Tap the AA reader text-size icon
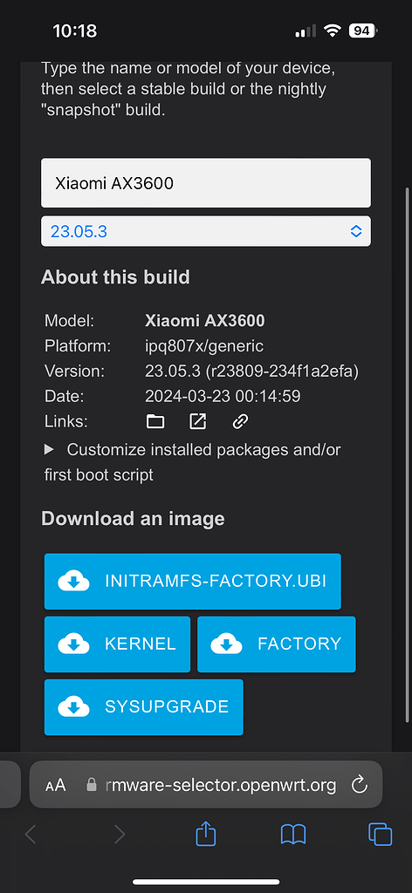The height and width of the screenshot is (893, 412). pos(56,786)
